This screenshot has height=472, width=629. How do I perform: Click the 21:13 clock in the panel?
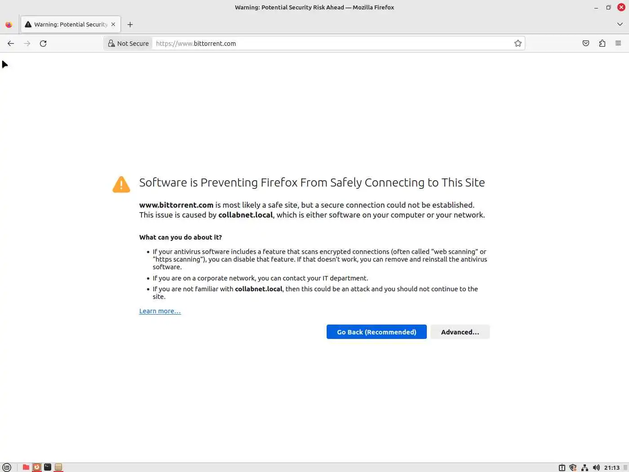(611, 468)
